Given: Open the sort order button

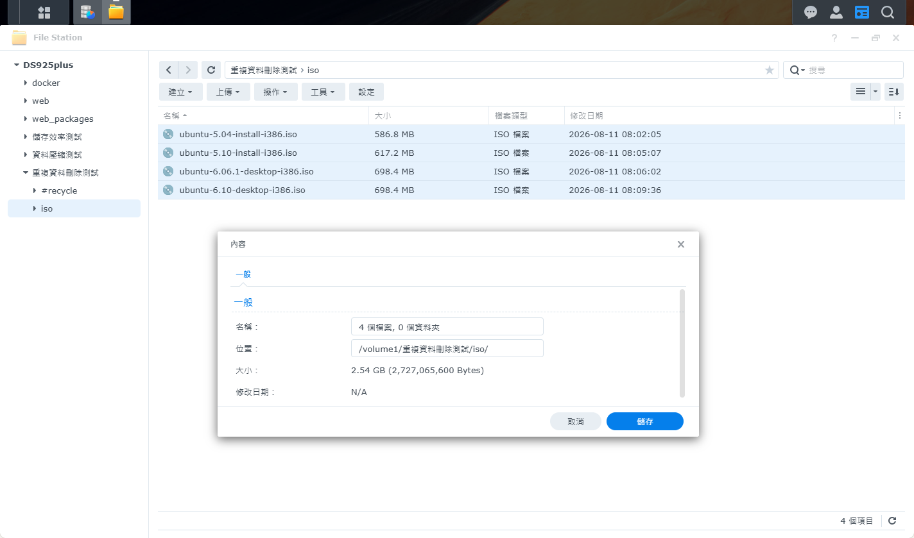Looking at the screenshot, I should click(894, 92).
